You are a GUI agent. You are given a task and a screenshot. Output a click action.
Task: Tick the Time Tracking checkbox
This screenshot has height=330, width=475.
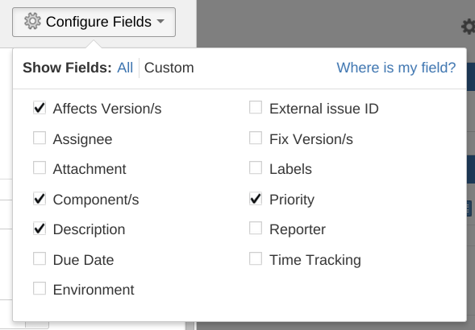point(256,258)
